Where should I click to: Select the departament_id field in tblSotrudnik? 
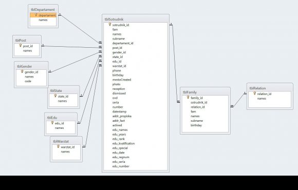(123, 43)
